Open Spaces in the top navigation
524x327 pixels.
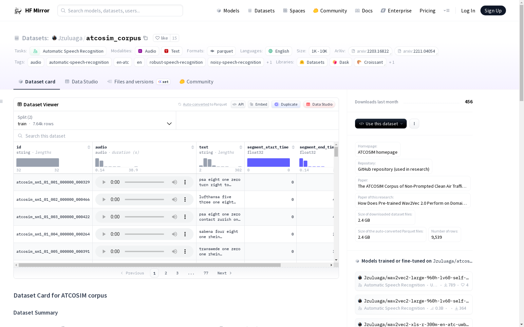(x=294, y=11)
